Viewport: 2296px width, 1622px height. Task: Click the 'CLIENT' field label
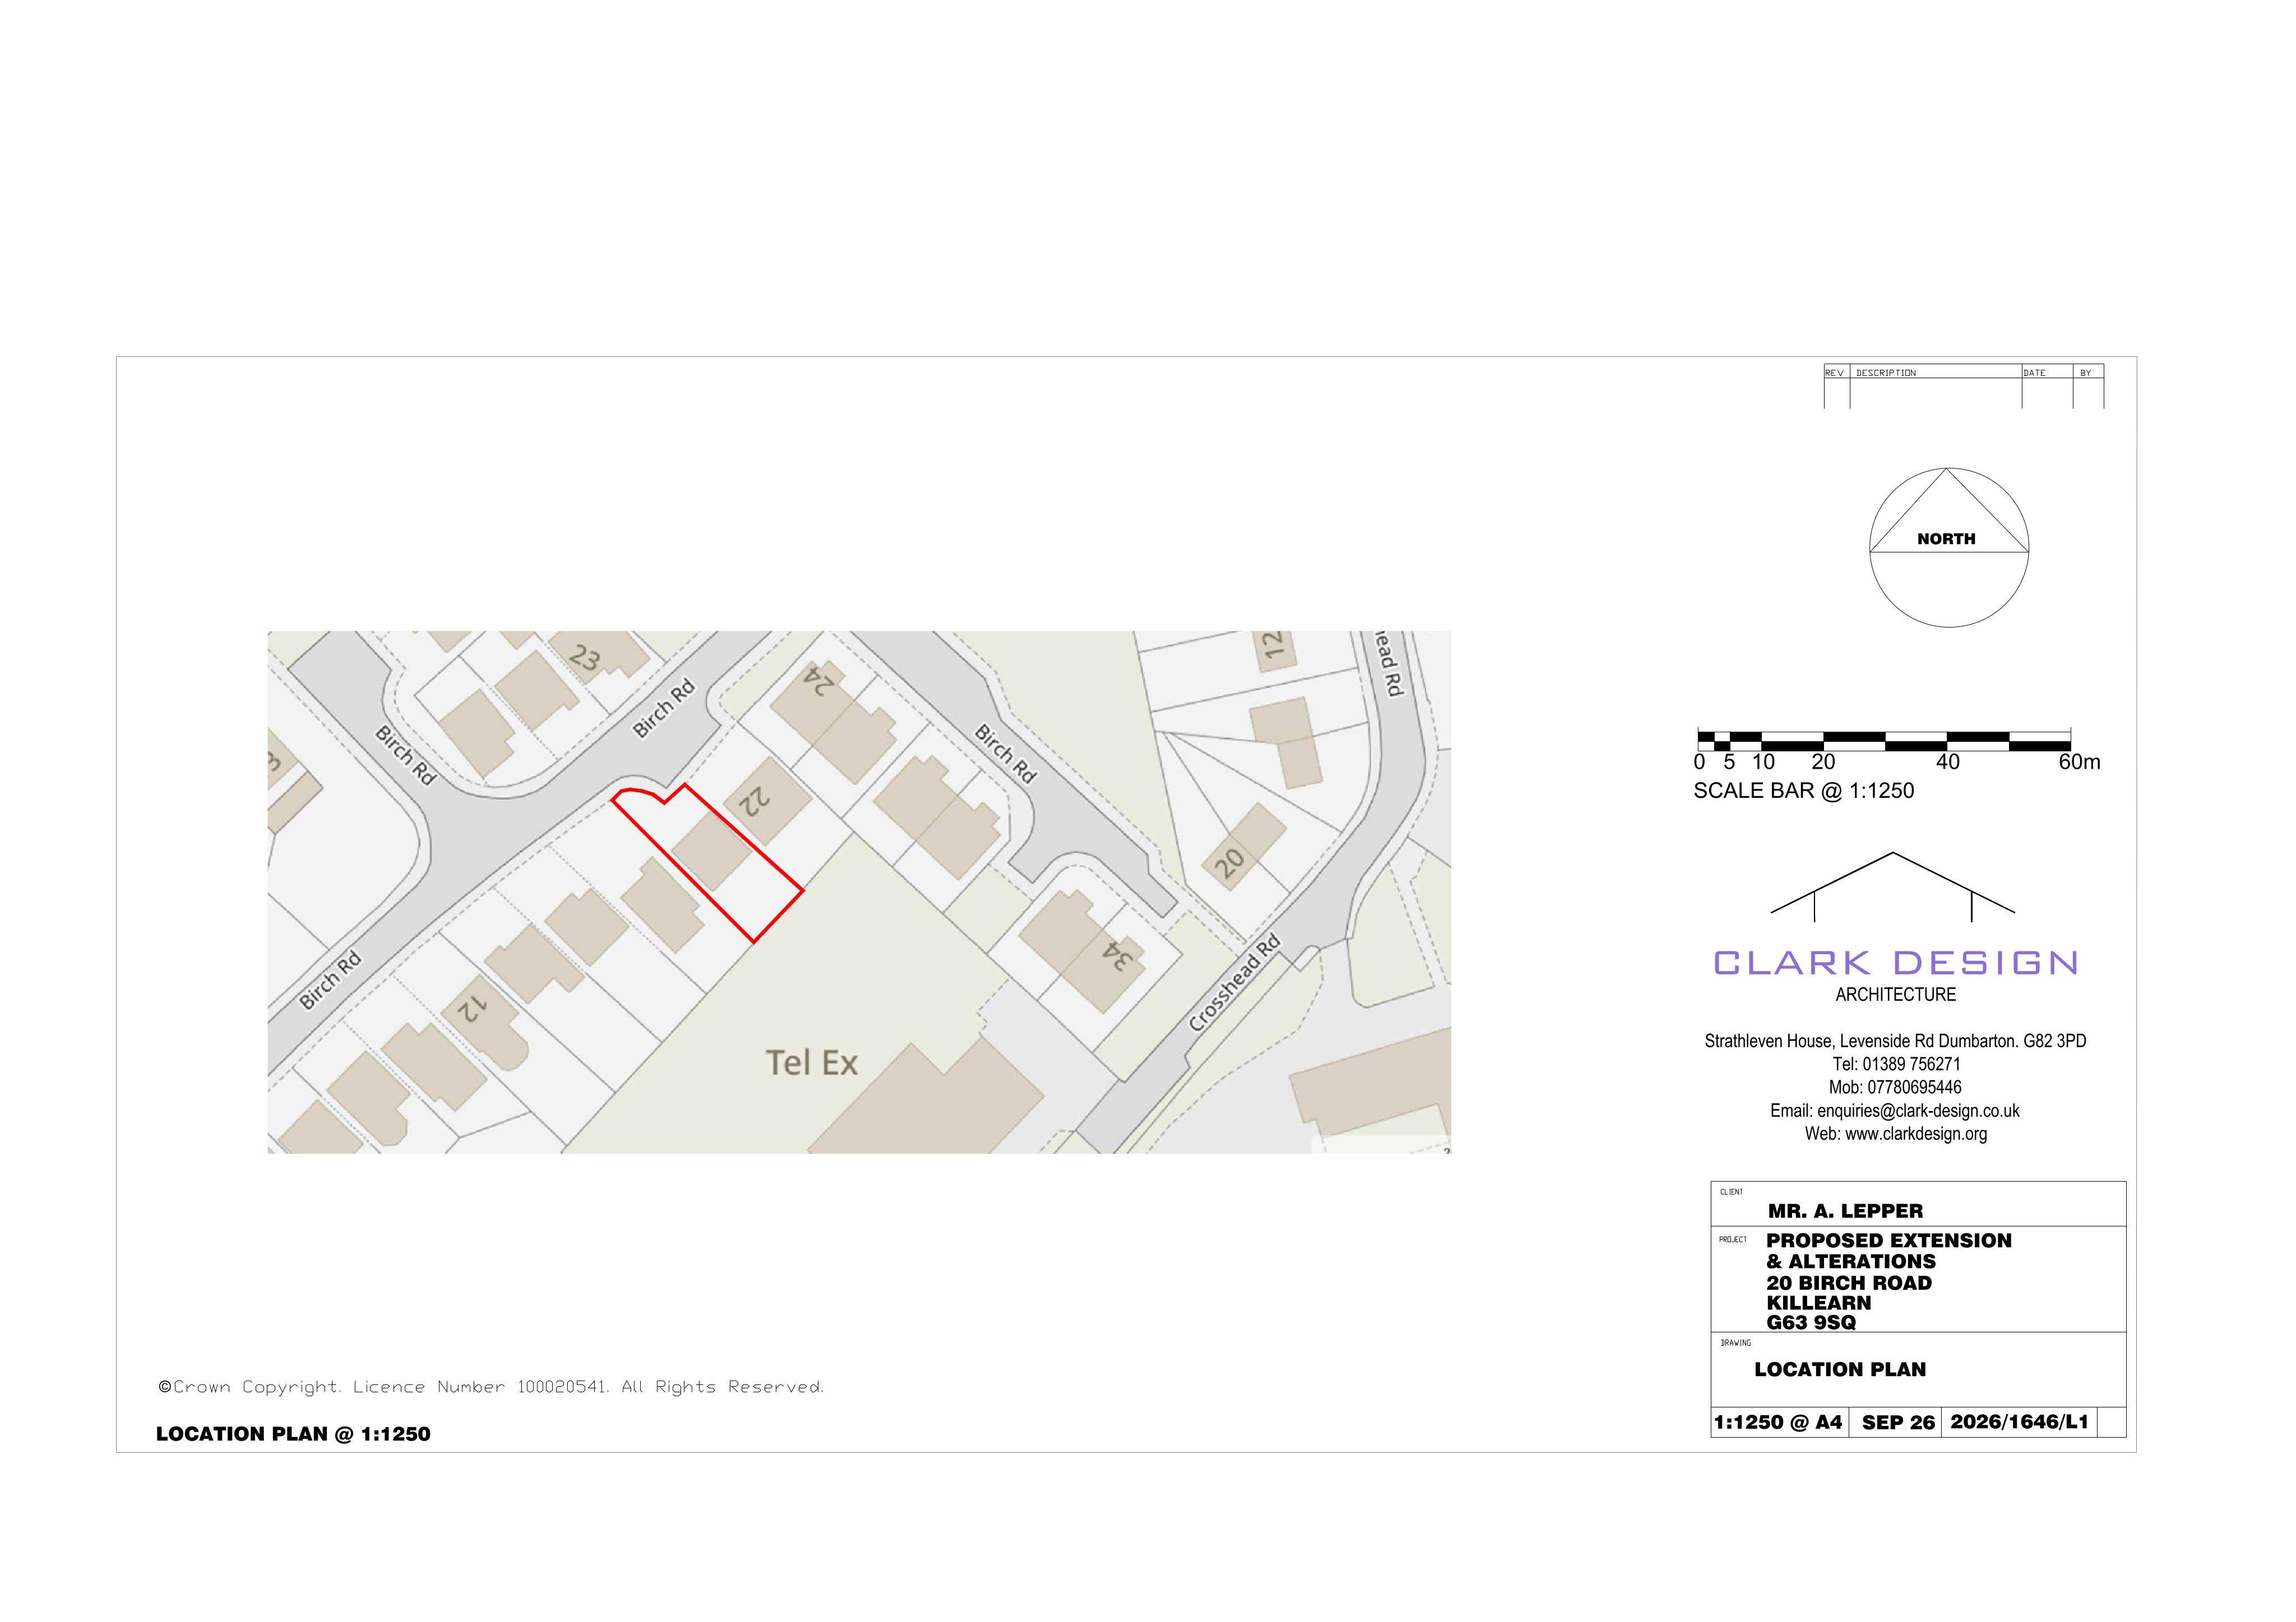[1731, 1192]
